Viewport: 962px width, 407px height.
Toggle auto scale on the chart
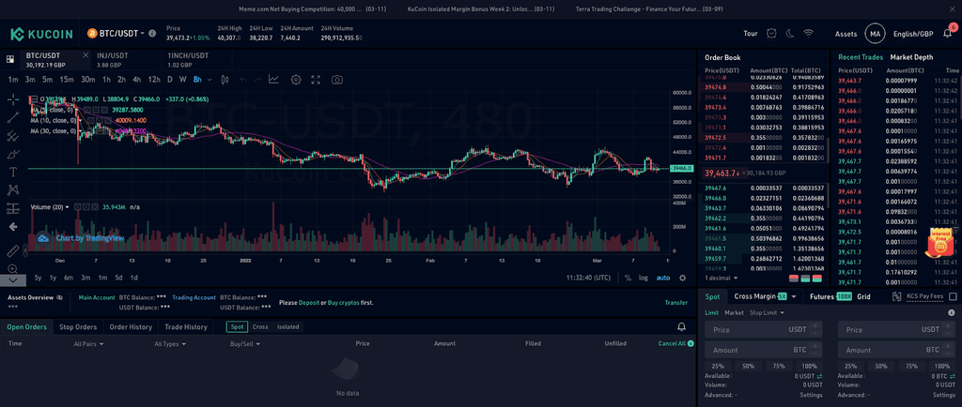tap(663, 278)
